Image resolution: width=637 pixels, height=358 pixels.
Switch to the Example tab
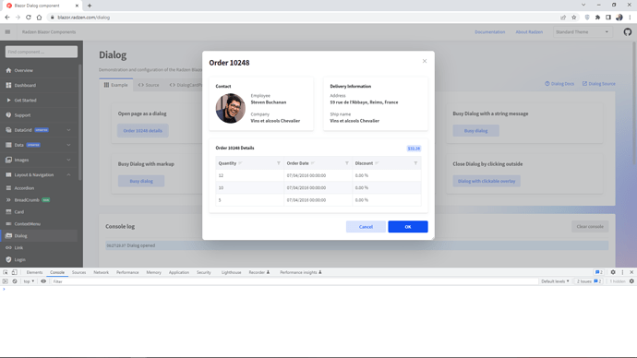click(x=115, y=85)
